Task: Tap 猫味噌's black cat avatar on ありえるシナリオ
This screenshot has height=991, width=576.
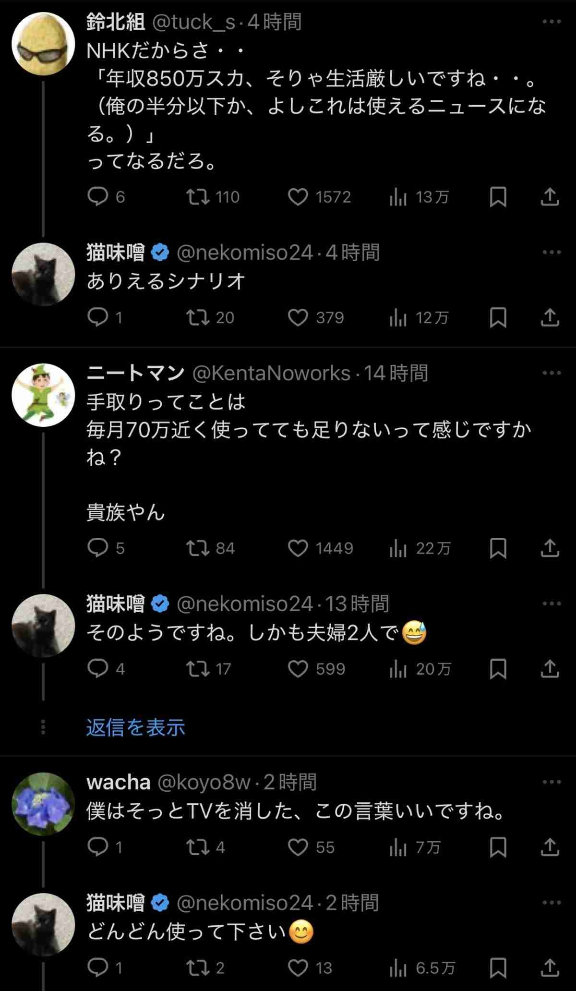Action: 43,274
